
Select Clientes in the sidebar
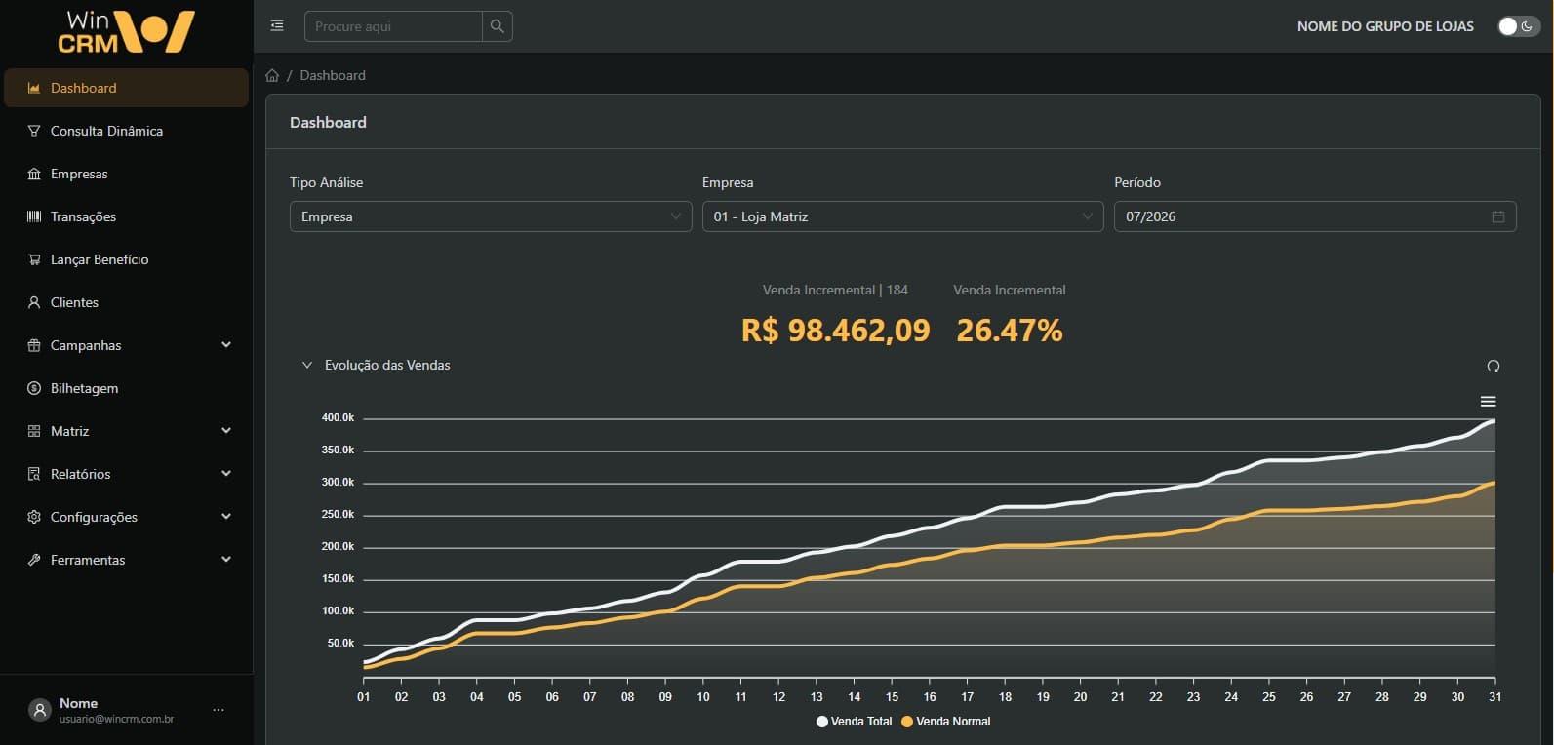point(127,302)
